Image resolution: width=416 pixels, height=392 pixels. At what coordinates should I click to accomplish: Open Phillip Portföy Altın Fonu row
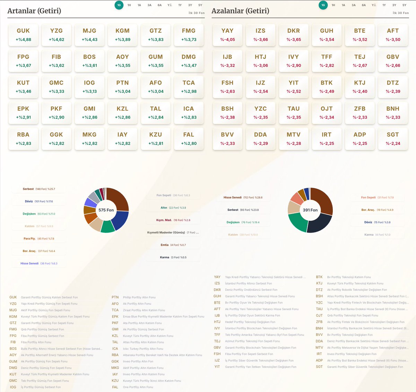[139, 297]
